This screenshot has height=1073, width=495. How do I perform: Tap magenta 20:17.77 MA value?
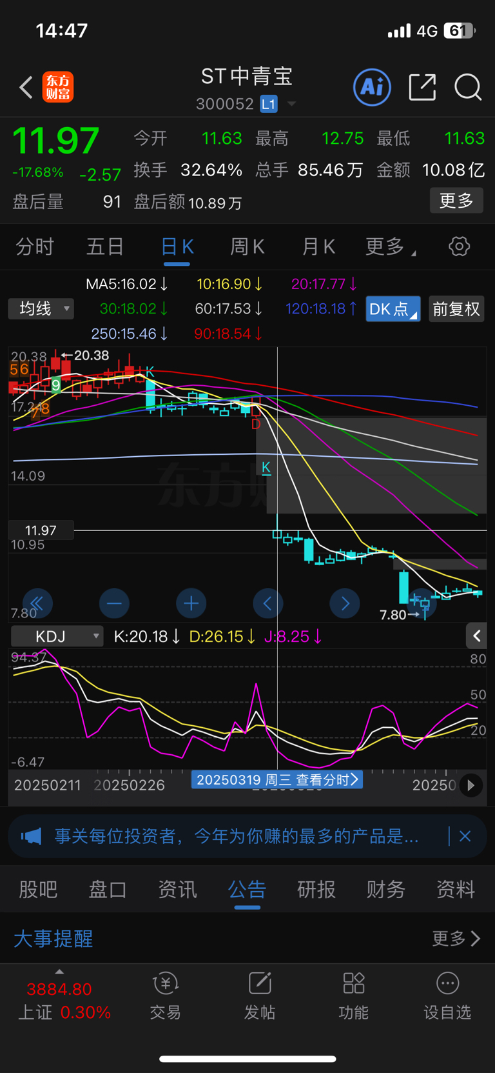[x=324, y=284]
